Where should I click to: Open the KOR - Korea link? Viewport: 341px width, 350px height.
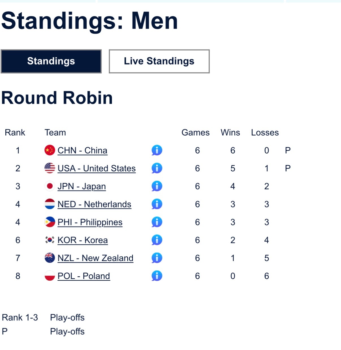pos(83,240)
